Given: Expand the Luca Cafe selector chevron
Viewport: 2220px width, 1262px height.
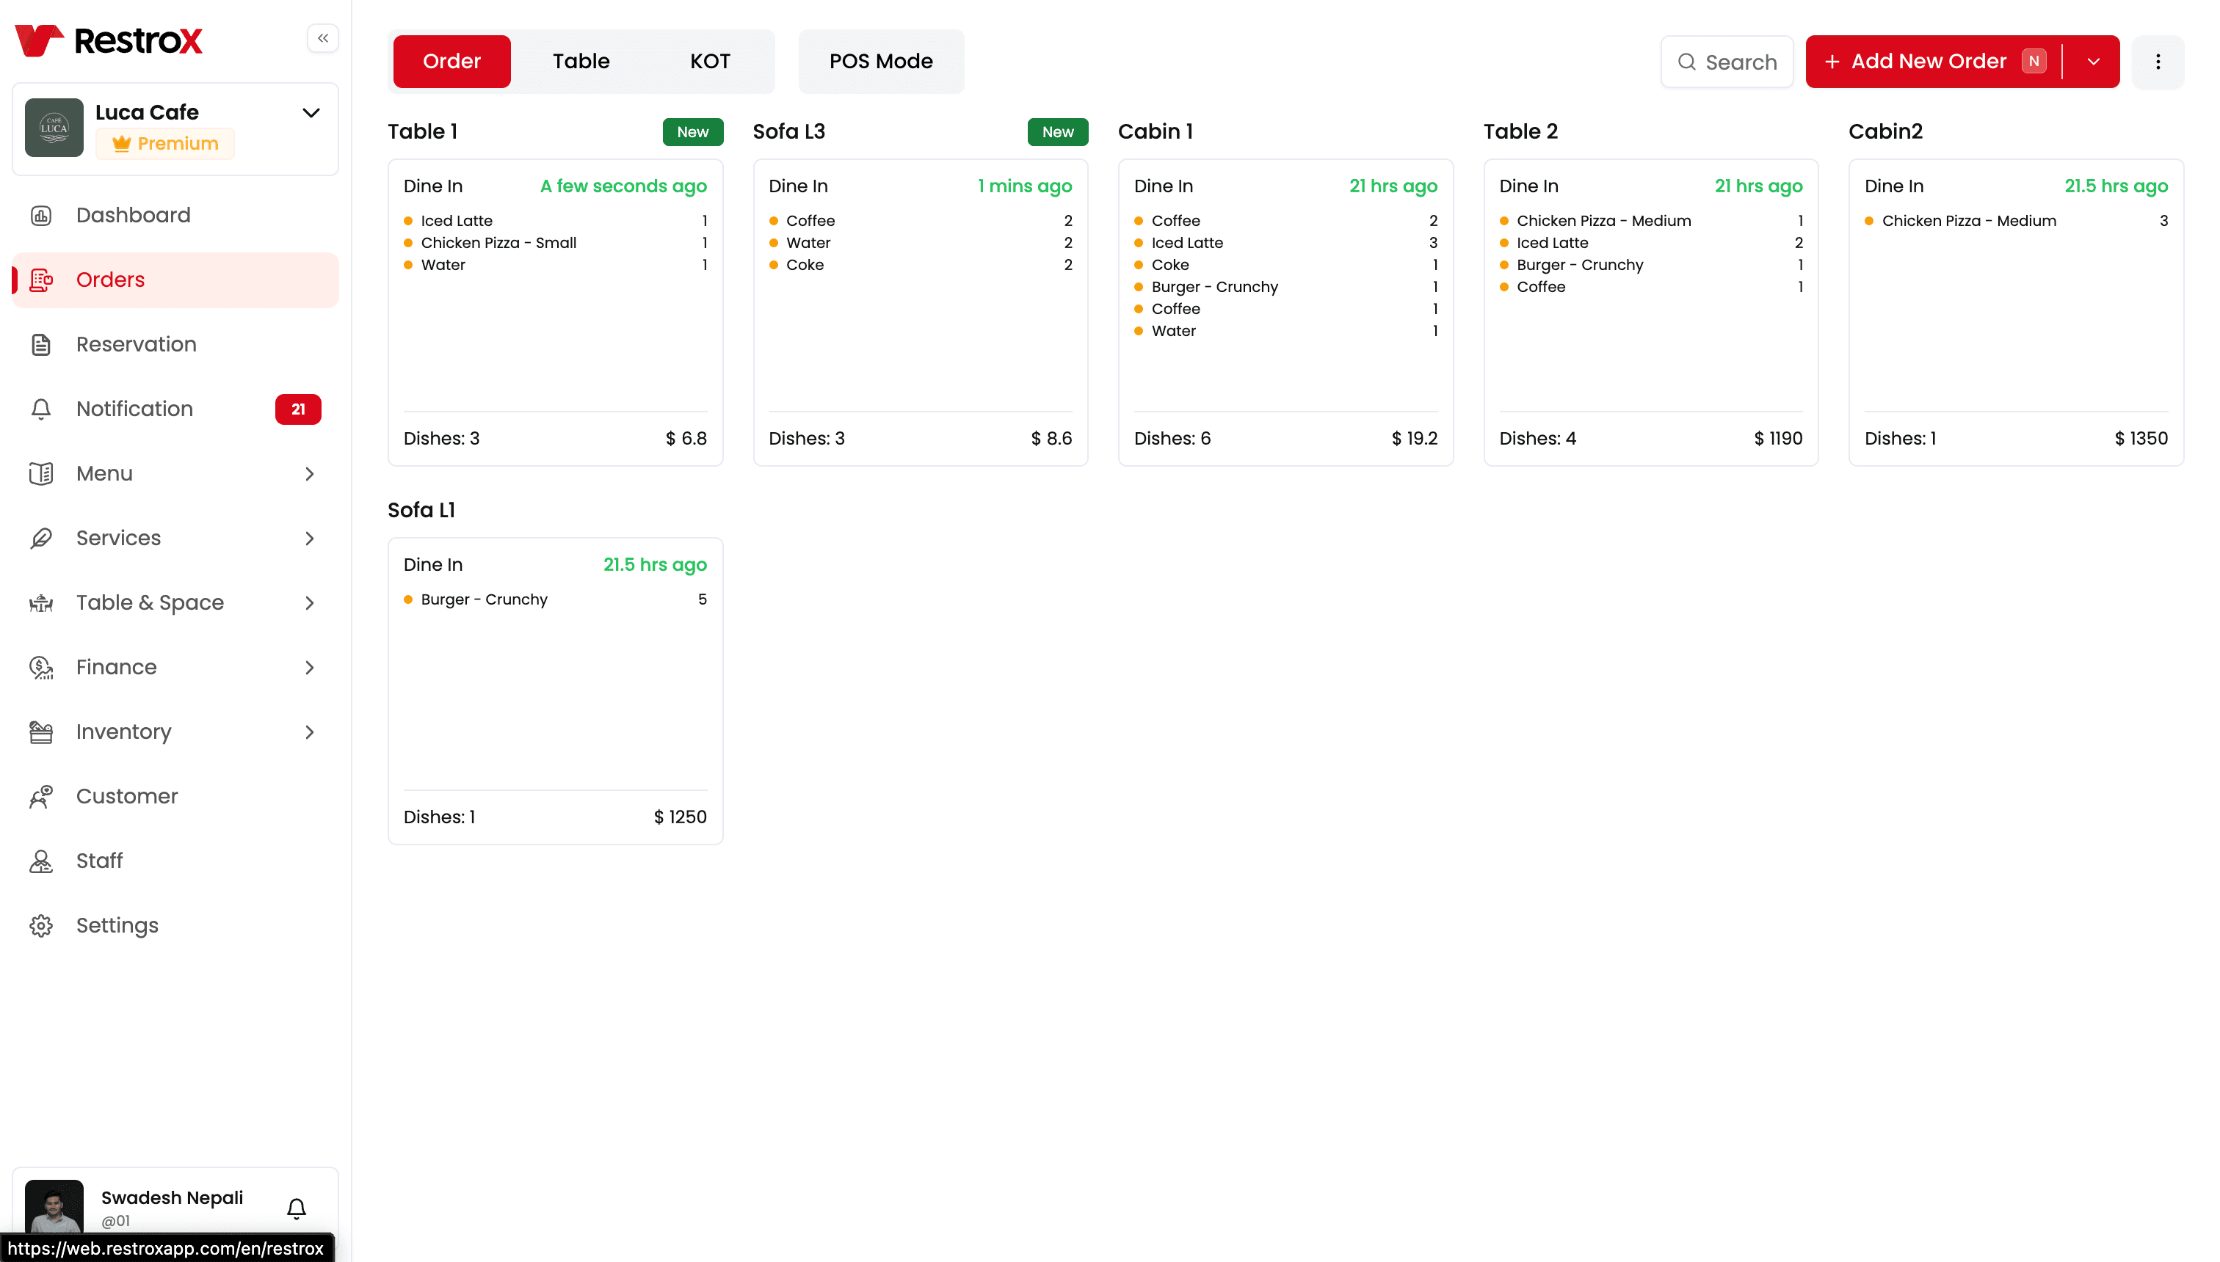Looking at the screenshot, I should pyautogui.click(x=311, y=113).
